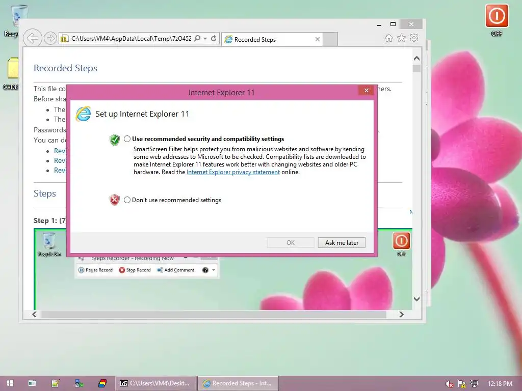
Task: Click Add Comment in the screenshot thumbnail
Action: [175, 270]
